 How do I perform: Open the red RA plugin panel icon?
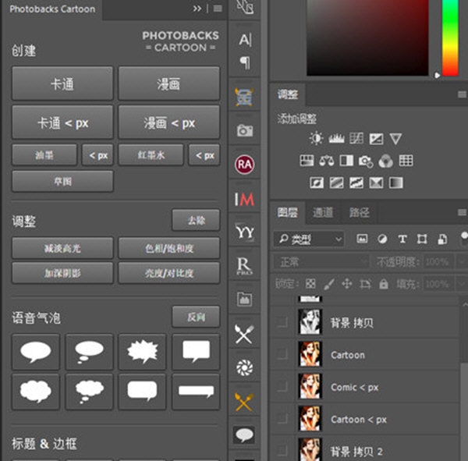pyautogui.click(x=245, y=165)
